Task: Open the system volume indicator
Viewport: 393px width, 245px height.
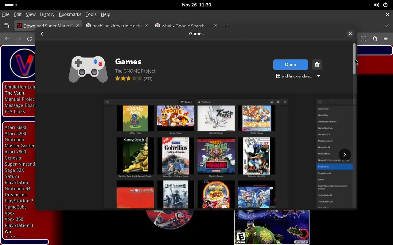Action: 377,5
